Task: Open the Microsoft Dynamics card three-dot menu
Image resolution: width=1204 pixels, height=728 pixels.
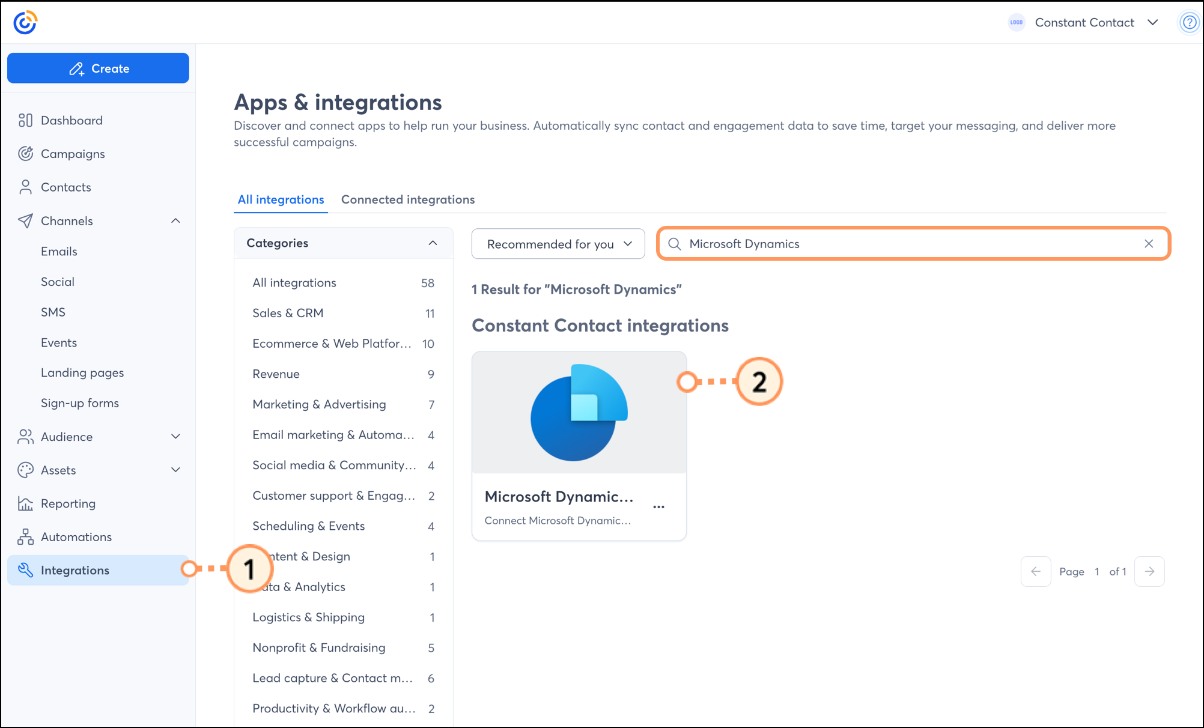Action: point(658,507)
